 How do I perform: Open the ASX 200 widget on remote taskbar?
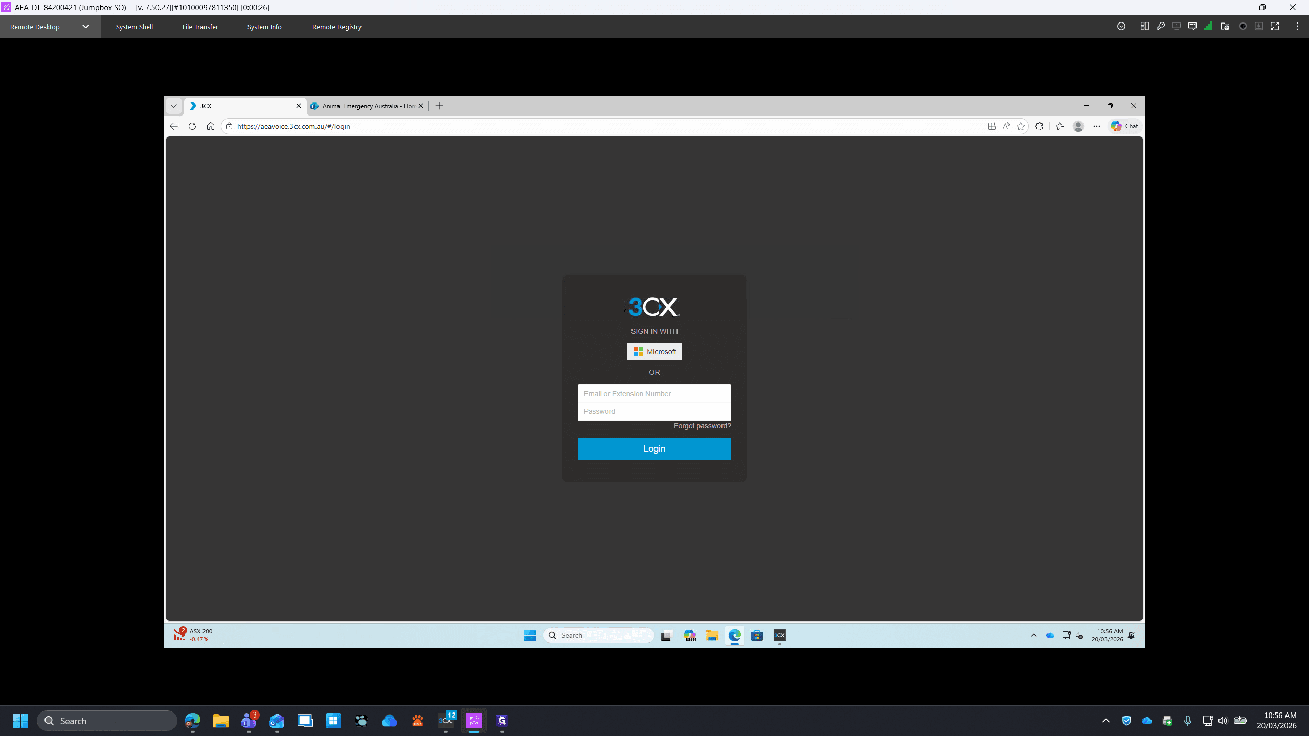(193, 635)
